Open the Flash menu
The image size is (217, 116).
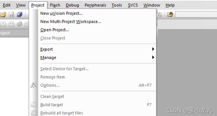pos(55,5)
